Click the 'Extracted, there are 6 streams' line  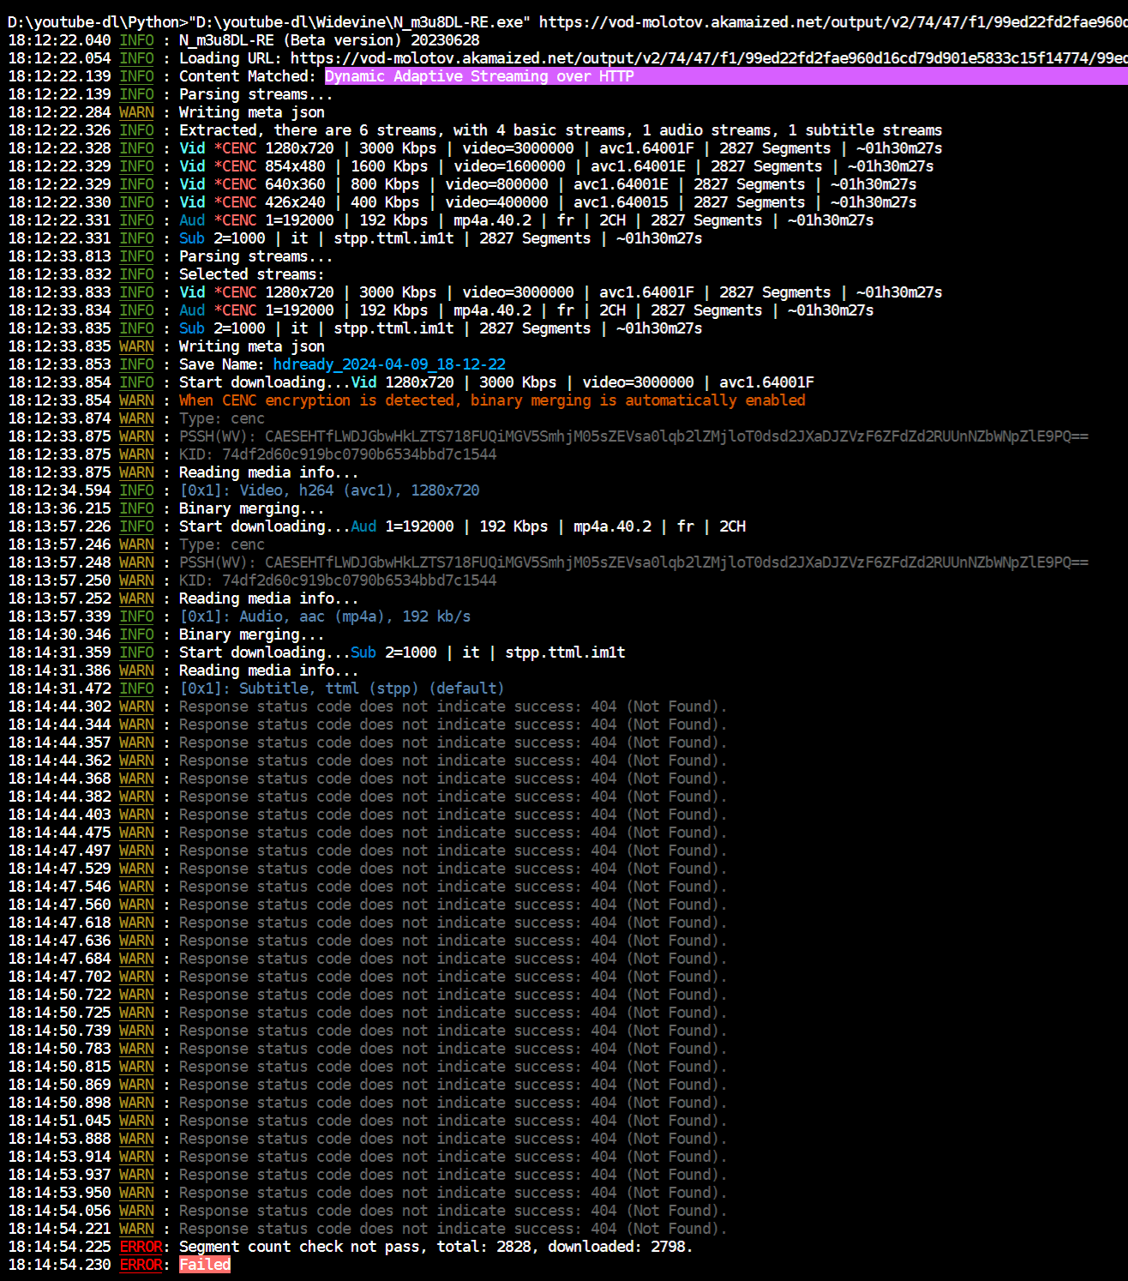pyautogui.click(x=560, y=130)
